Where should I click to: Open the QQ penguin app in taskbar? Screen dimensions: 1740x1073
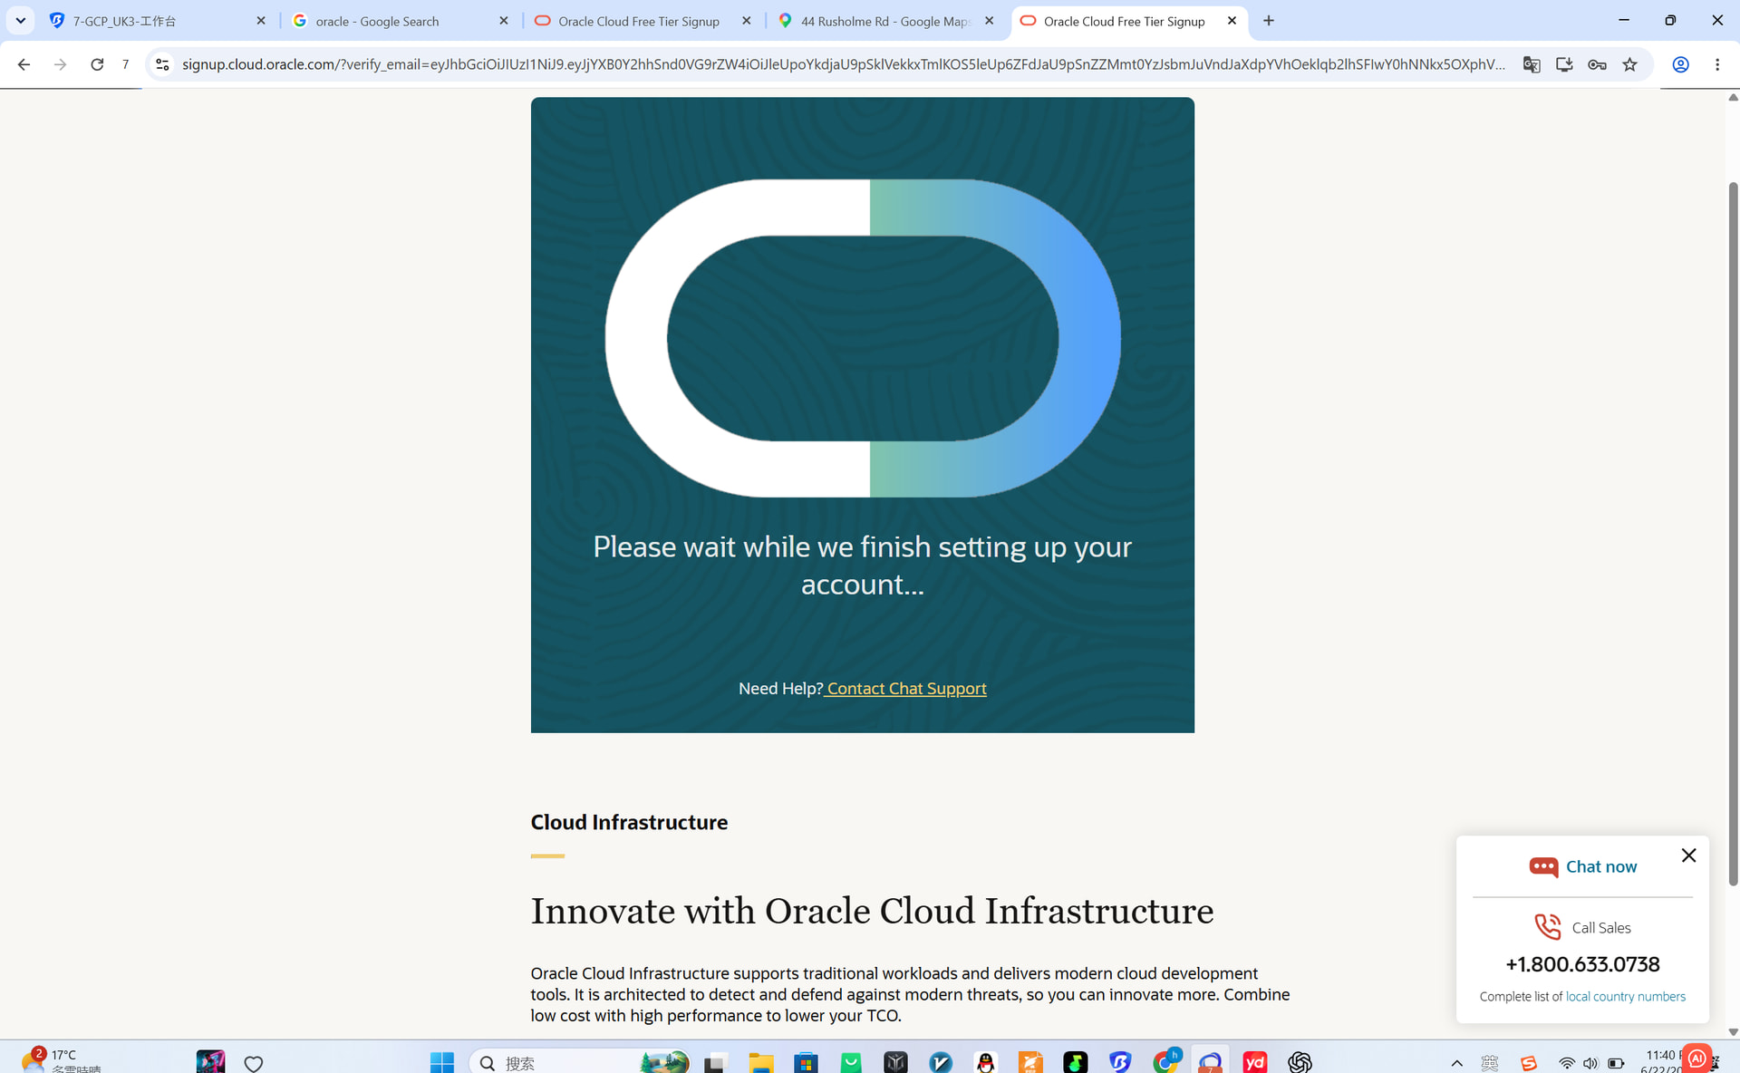tap(986, 1062)
